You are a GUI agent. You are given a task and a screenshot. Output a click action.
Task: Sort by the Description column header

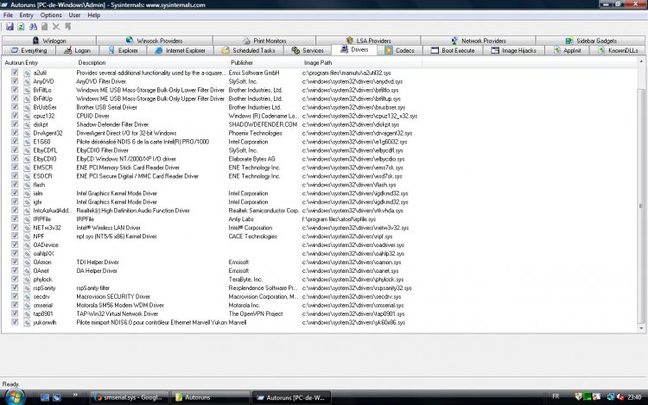tap(152, 63)
